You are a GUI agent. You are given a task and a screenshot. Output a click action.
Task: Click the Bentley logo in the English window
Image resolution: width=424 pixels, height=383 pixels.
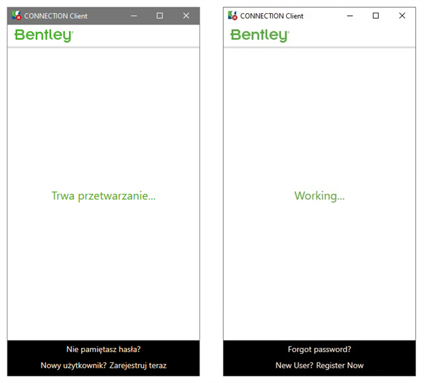tap(260, 35)
